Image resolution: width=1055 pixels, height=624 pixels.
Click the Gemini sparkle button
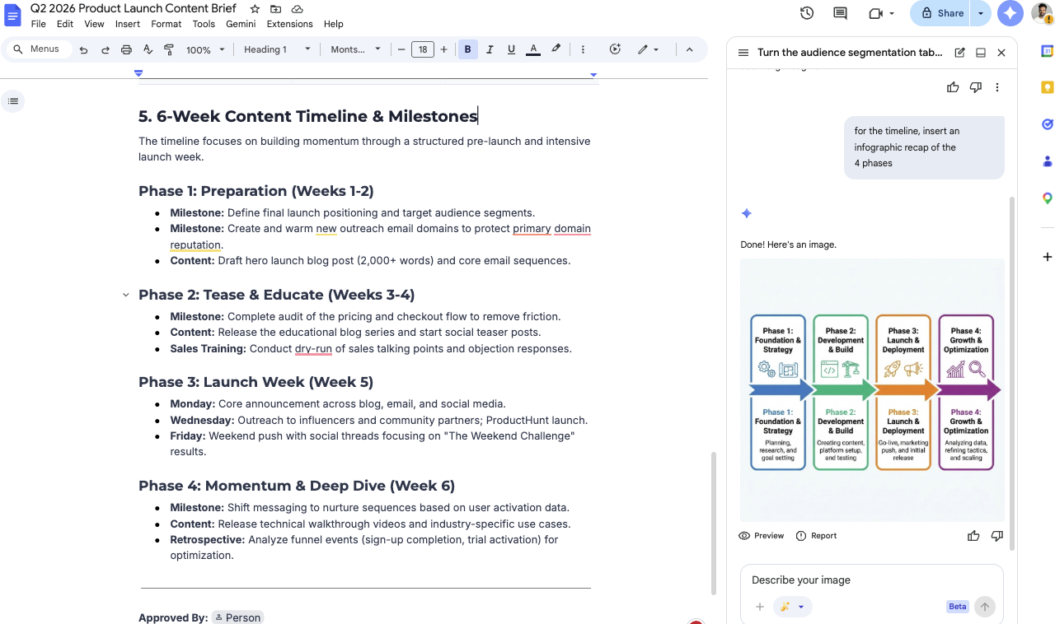point(1010,13)
